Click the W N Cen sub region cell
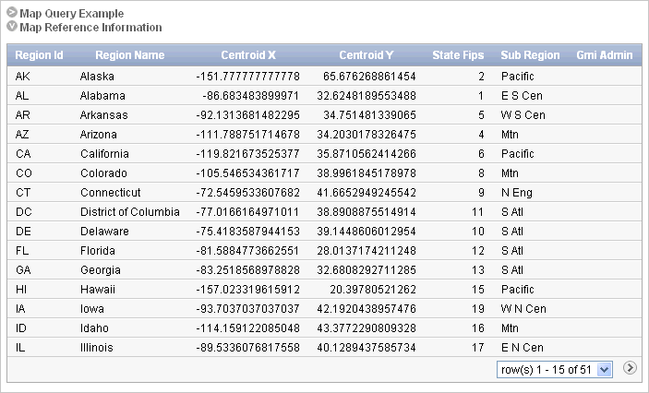649x393 pixels. (523, 309)
